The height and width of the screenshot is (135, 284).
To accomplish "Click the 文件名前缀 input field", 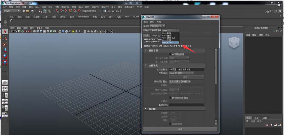I will [x=186, y=69].
